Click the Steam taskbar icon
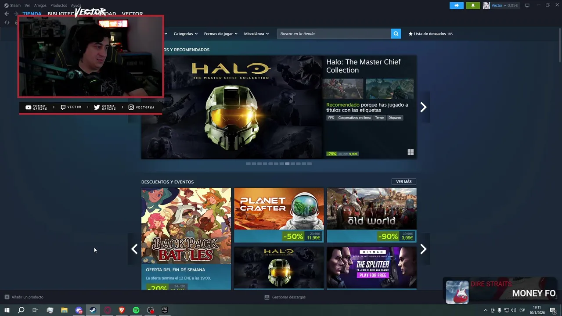The height and width of the screenshot is (316, 562). 93,310
